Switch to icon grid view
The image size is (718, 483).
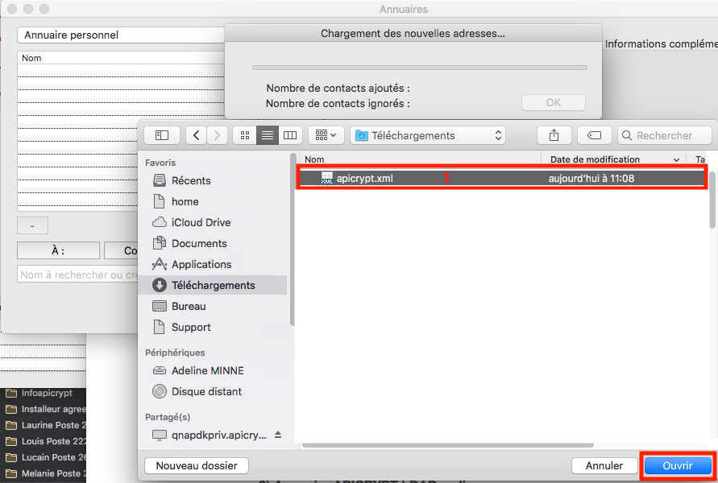coord(245,135)
